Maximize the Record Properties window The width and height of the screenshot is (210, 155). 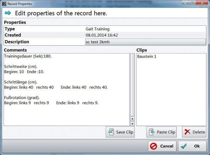point(193,3)
